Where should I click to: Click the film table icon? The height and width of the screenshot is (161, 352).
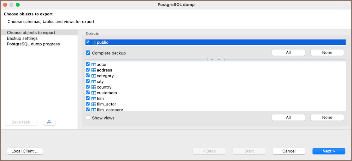[94, 99]
